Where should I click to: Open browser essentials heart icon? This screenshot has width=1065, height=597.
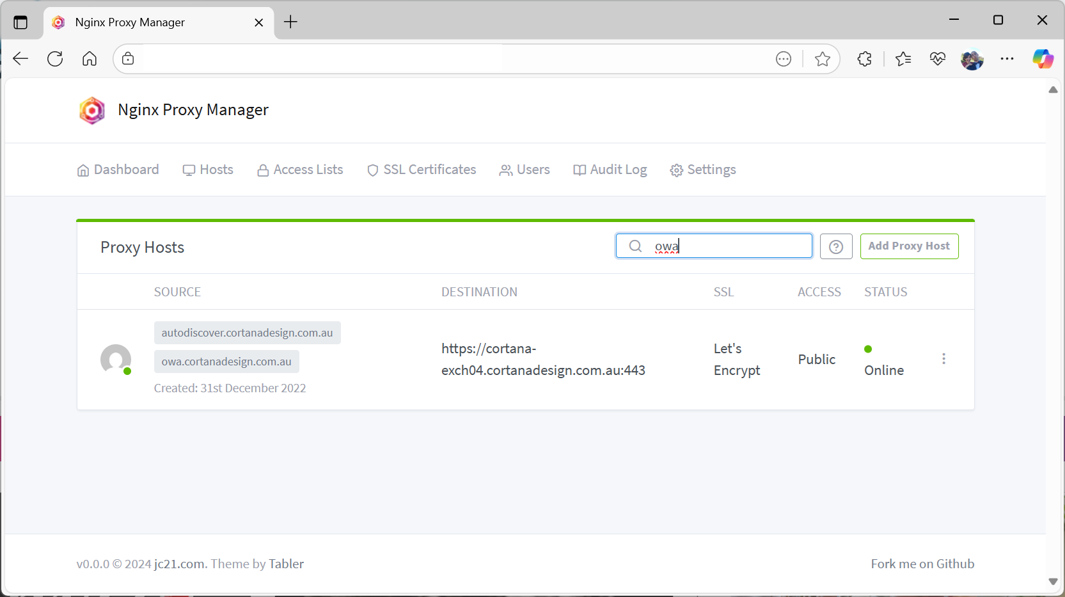(938, 59)
